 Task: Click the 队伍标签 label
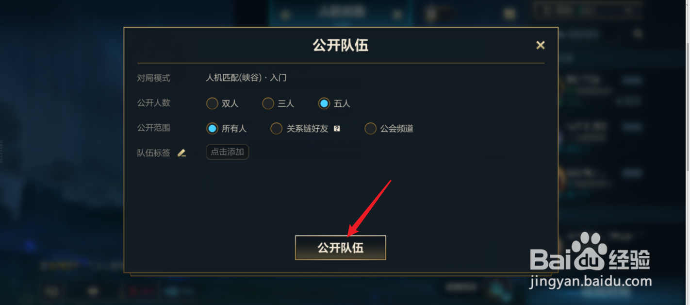(x=154, y=152)
